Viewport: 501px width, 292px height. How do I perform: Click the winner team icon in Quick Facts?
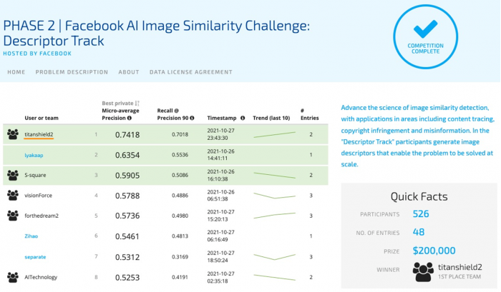tap(423, 271)
